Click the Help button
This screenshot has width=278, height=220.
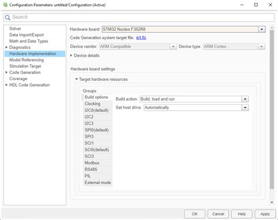pos(242,214)
